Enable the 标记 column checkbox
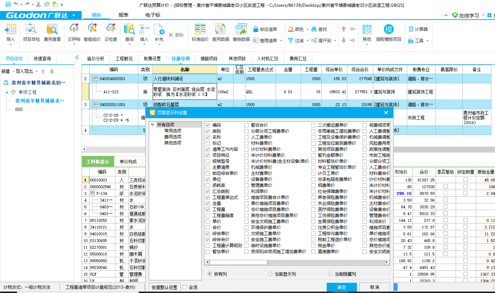The image size is (495, 293). (208, 143)
